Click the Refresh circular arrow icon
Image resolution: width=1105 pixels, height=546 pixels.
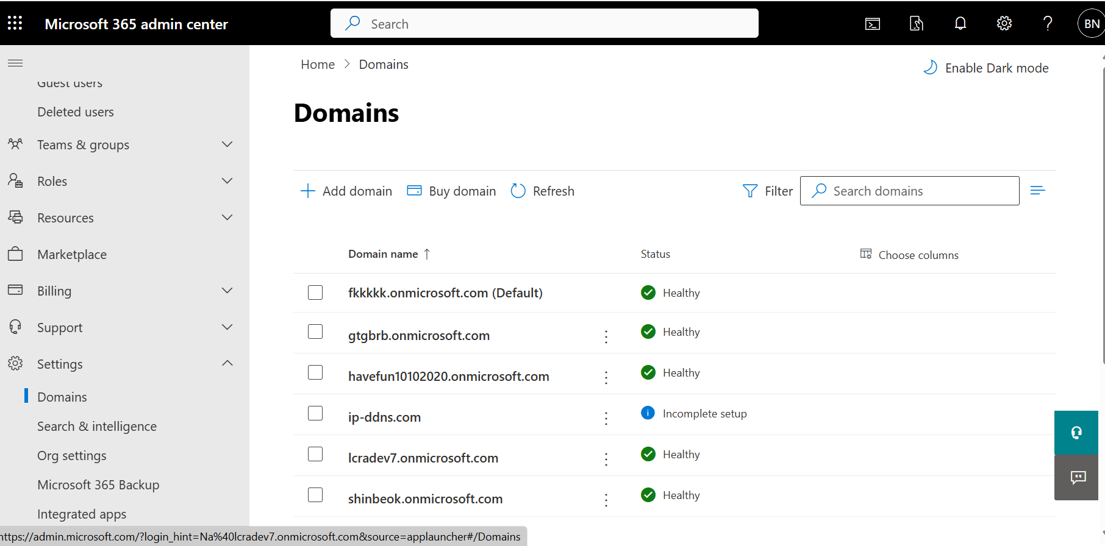click(518, 191)
